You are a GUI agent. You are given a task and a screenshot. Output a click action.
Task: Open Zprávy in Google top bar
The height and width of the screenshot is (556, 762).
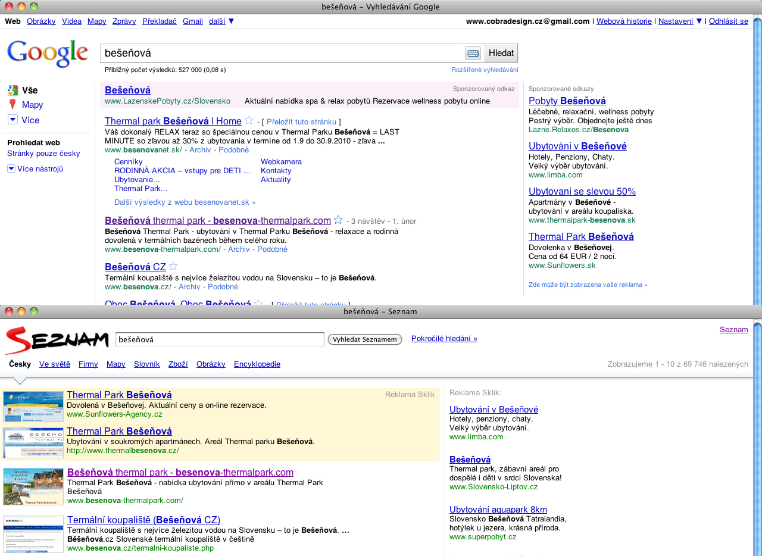pyautogui.click(x=124, y=21)
